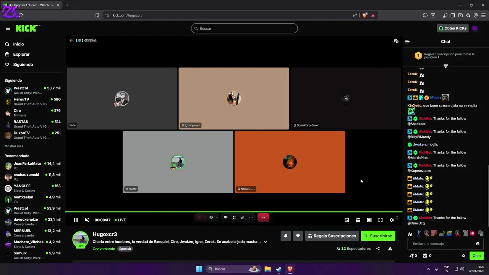Expand Mostrar más in followed channels
This screenshot has width=489, height=275.
coord(14,146)
